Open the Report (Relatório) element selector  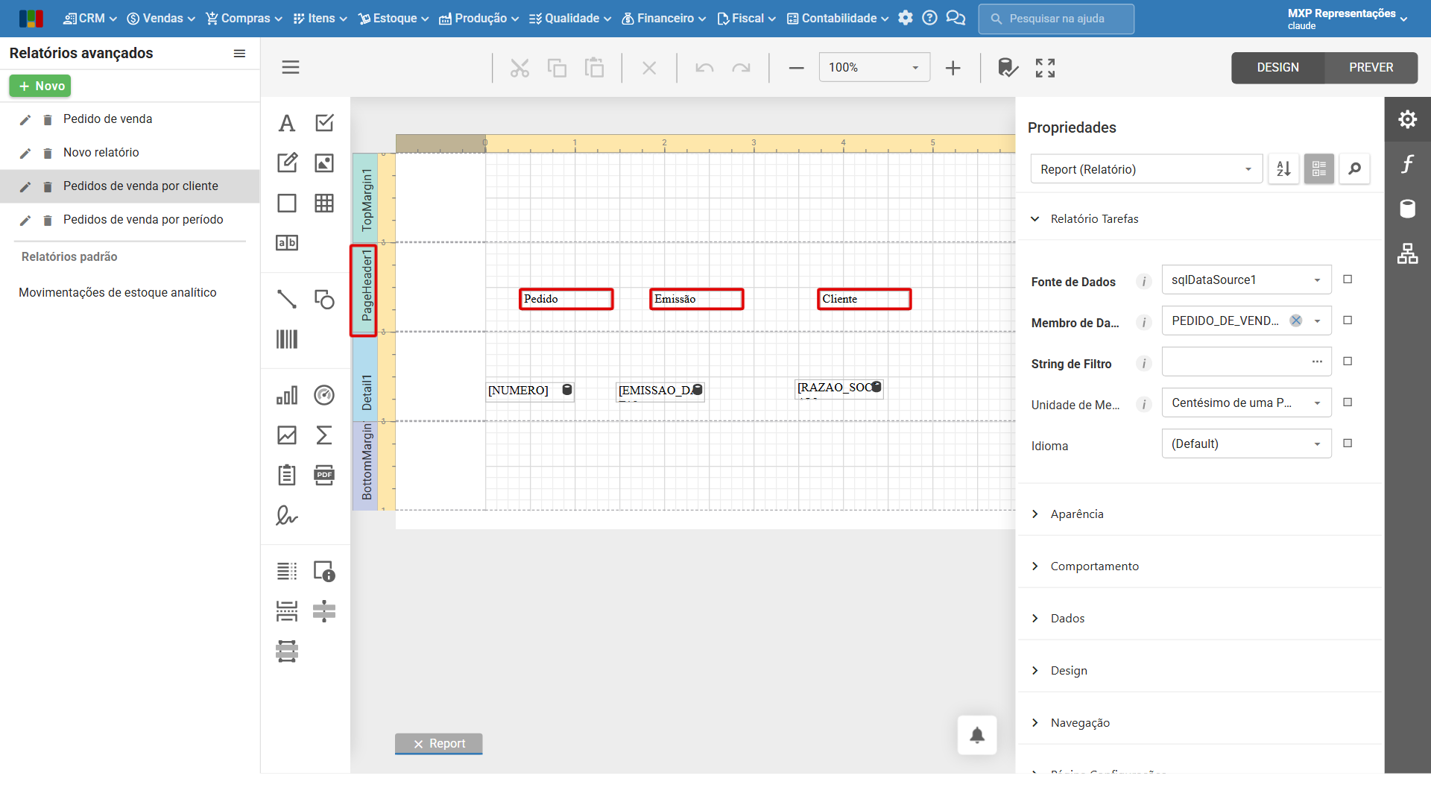pos(1146,169)
